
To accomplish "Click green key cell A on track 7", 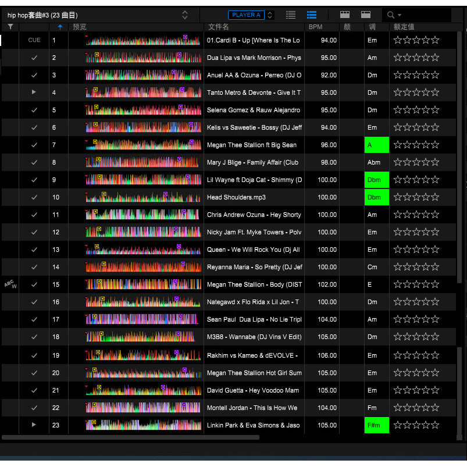I will (377, 145).
